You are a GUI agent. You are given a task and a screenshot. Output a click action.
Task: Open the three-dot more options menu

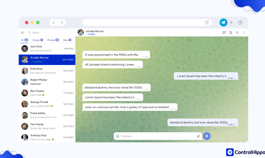244,33
